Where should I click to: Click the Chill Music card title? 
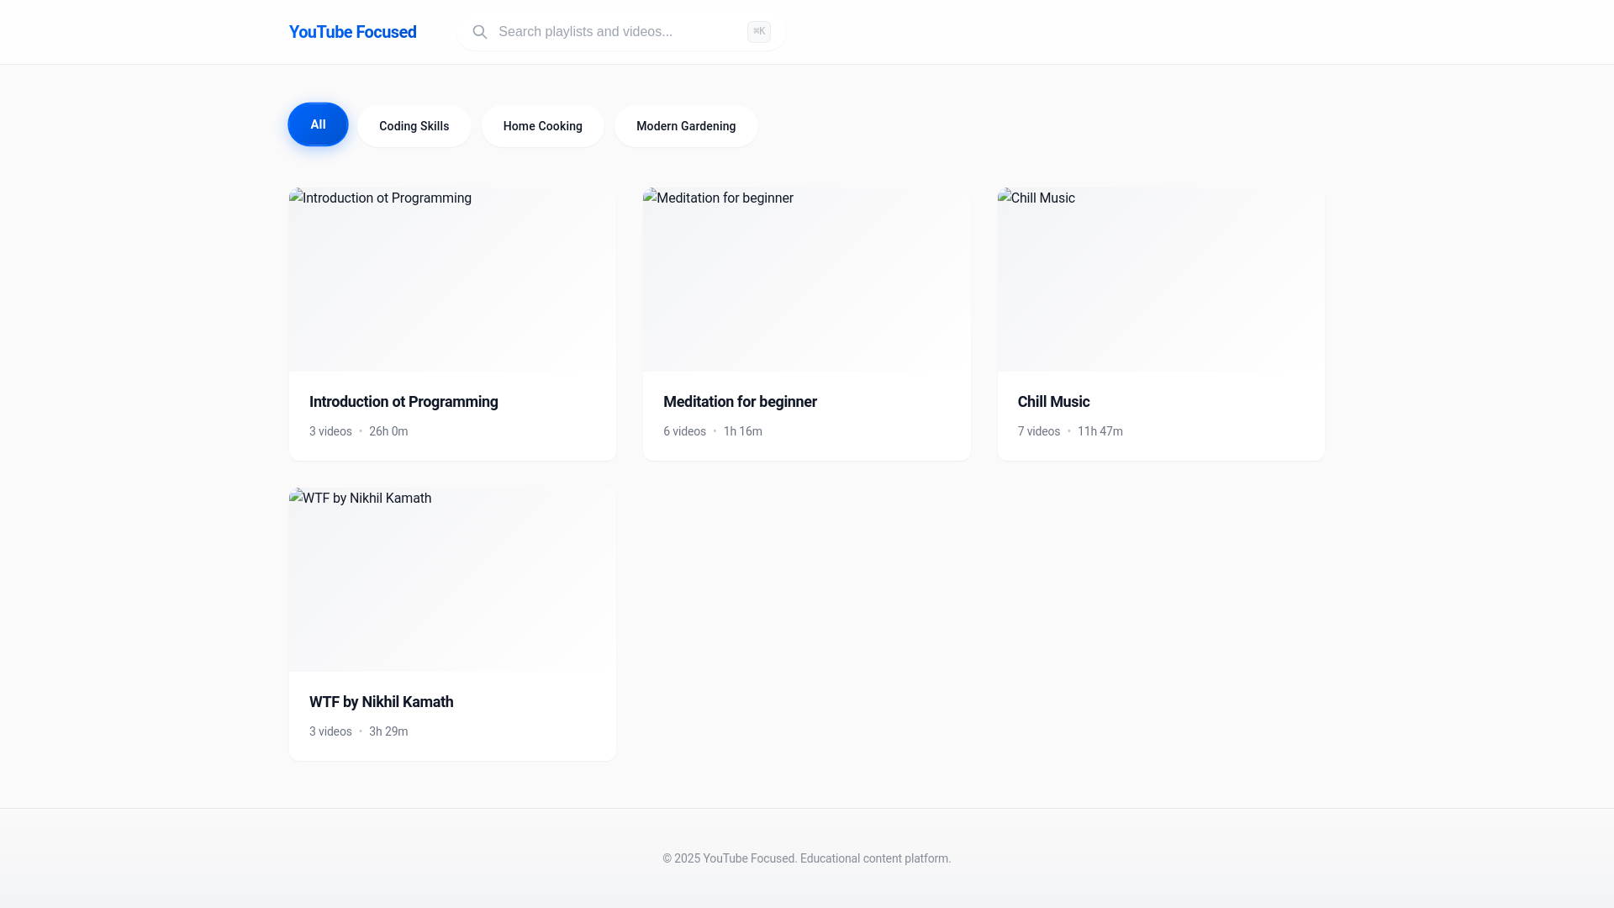pos(1053,402)
